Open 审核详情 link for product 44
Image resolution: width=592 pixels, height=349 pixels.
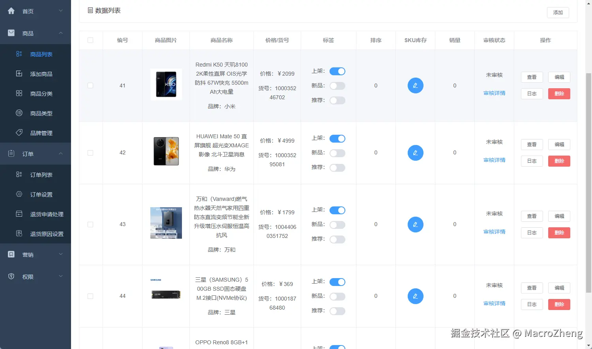[494, 304]
